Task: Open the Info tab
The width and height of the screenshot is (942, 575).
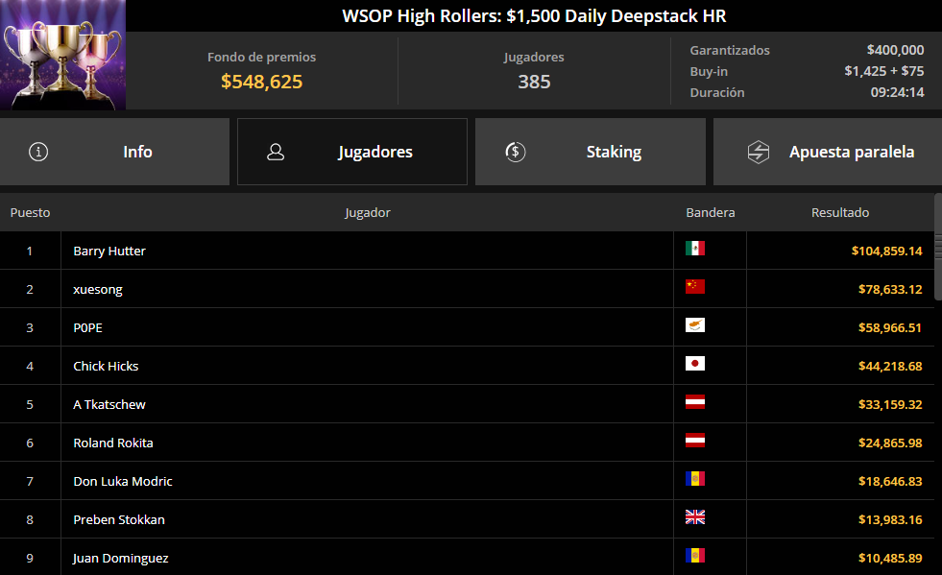Action: (x=114, y=152)
